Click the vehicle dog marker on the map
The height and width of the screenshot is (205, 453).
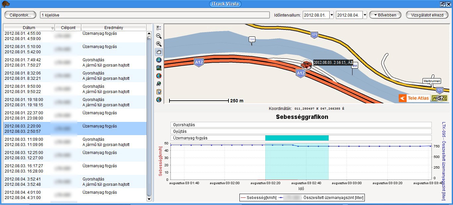[306, 65]
